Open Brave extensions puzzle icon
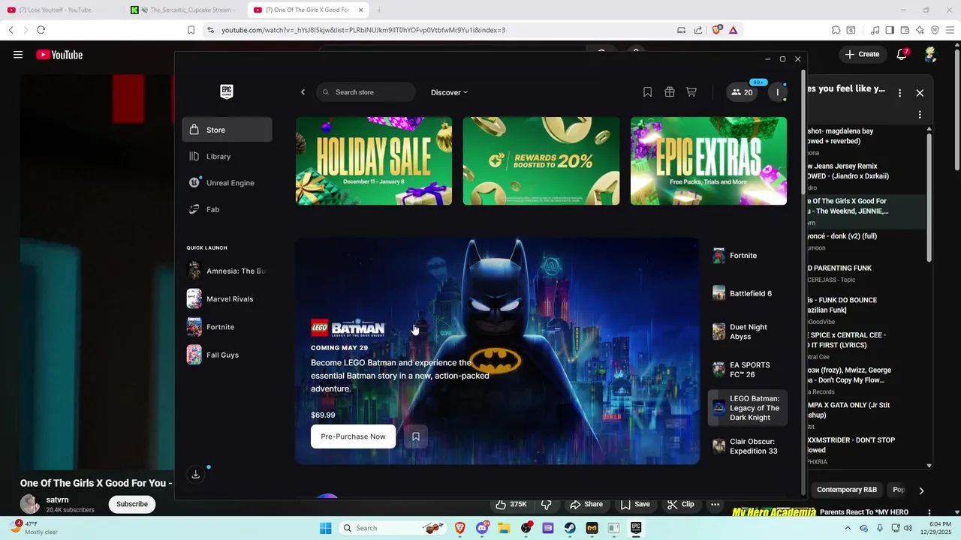Image resolution: width=961 pixels, height=540 pixels. (x=836, y=30)
